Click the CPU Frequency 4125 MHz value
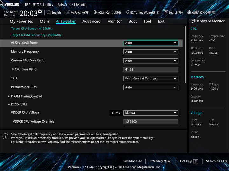229x171 pixels. pos(197,41)
